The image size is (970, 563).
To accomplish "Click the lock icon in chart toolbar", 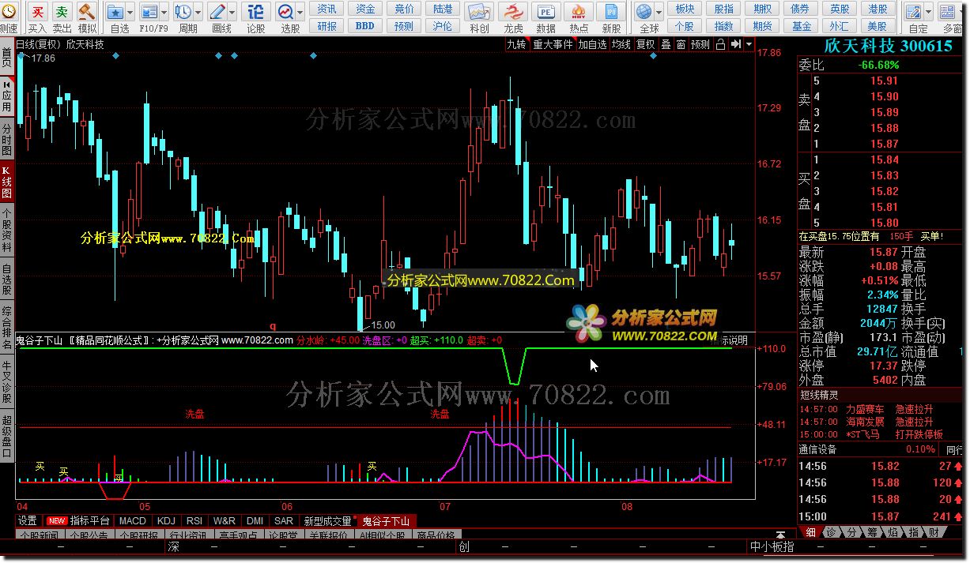I will [x=720, y=45].
